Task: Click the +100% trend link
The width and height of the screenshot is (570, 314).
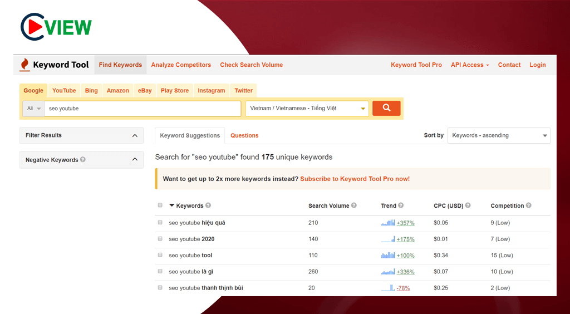Action: 405,256
